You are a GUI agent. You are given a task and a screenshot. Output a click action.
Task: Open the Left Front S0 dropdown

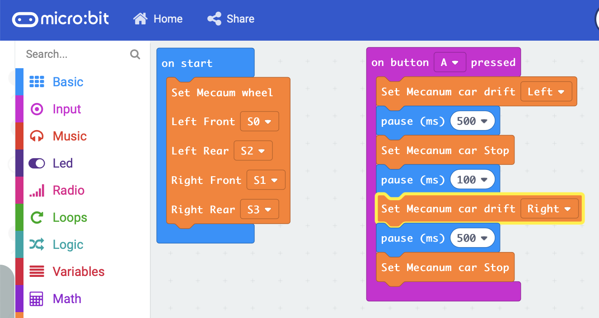coord(259,122)
